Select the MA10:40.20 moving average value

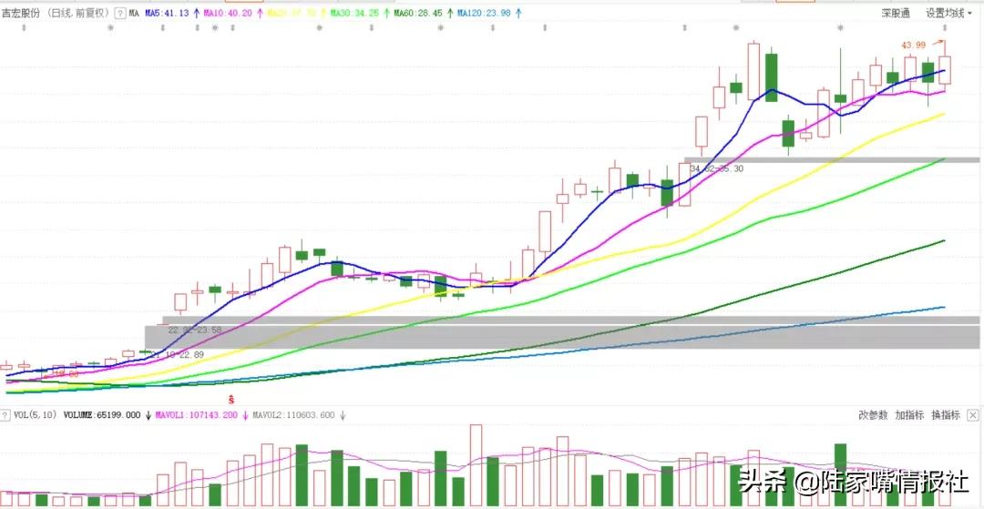tap(226, 13)
